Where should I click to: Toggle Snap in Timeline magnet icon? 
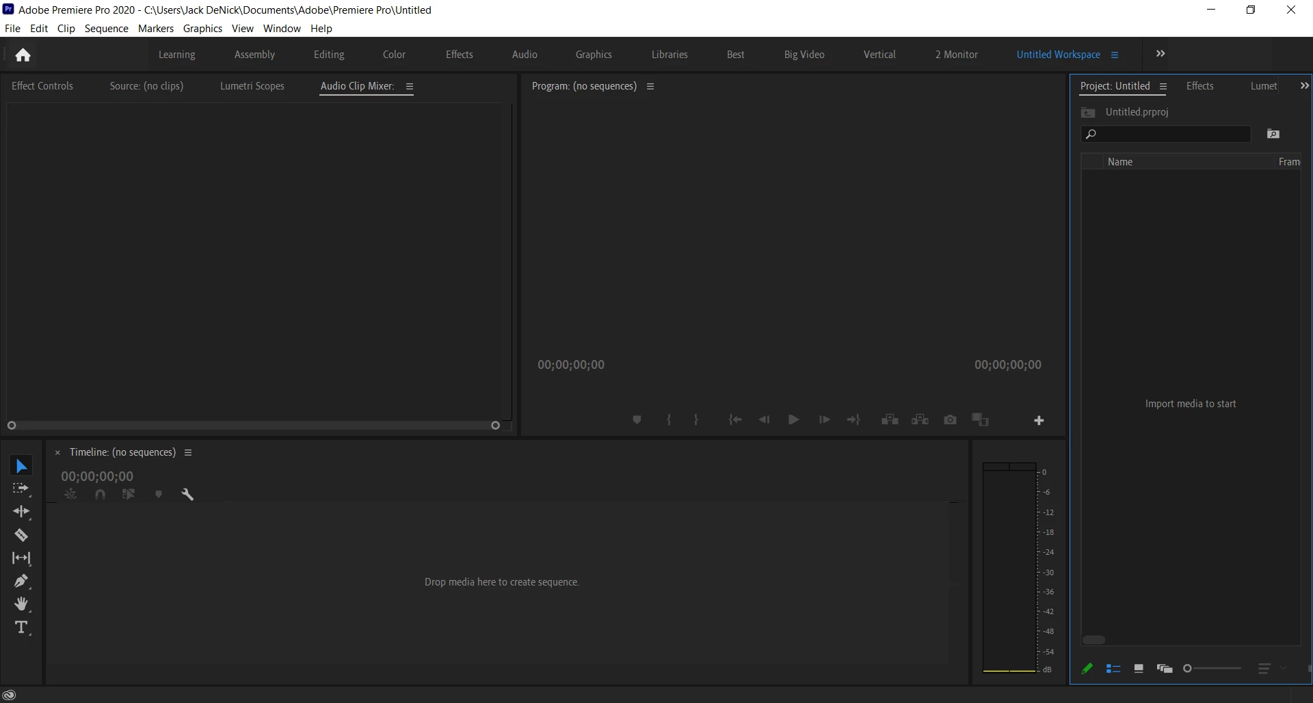(x=101, y=495)
